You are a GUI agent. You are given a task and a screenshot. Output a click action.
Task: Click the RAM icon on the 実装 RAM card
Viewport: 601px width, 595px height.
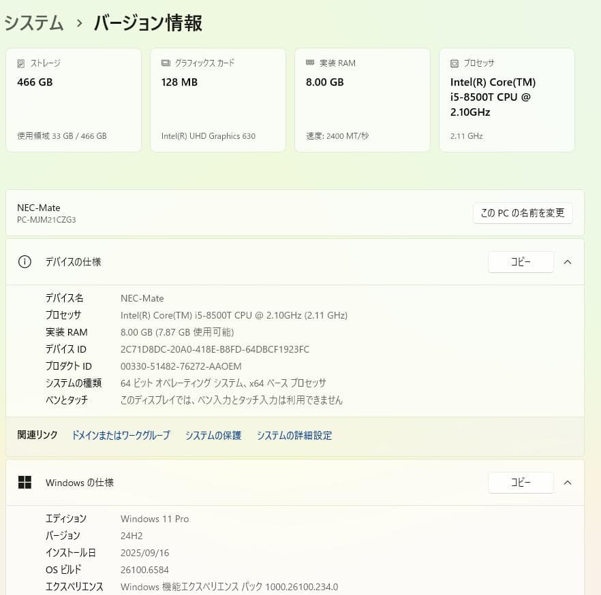[x=310, y=63]
